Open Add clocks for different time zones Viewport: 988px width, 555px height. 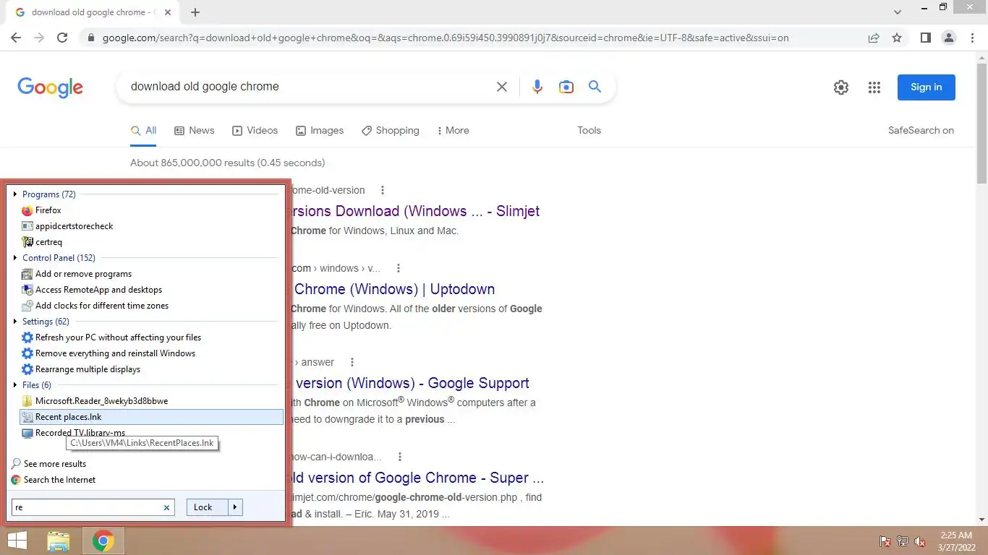tap(94, 306)
